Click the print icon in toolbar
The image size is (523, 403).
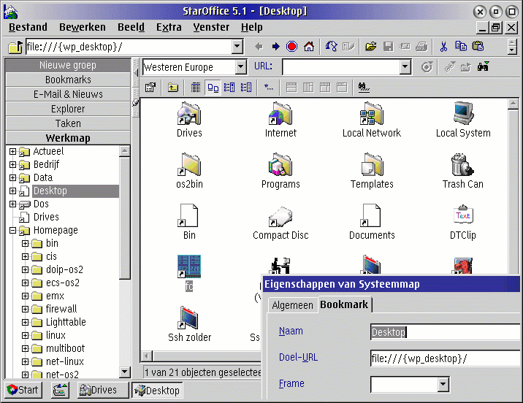point(421,47)
